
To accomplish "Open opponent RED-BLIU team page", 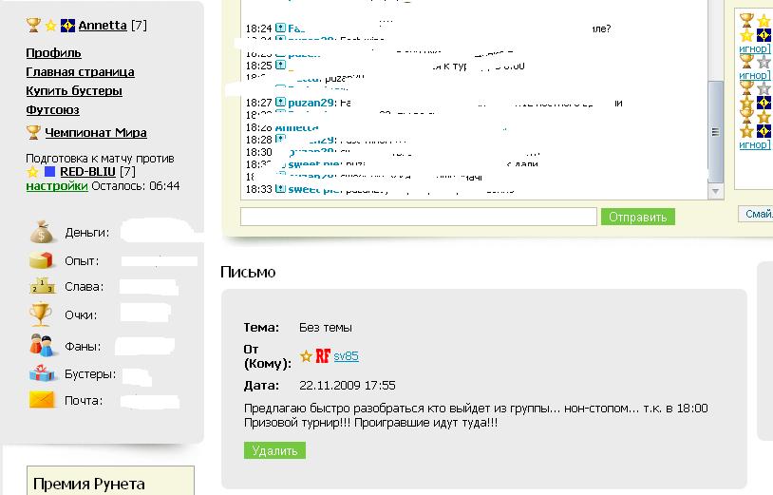I will click(88, 172).
